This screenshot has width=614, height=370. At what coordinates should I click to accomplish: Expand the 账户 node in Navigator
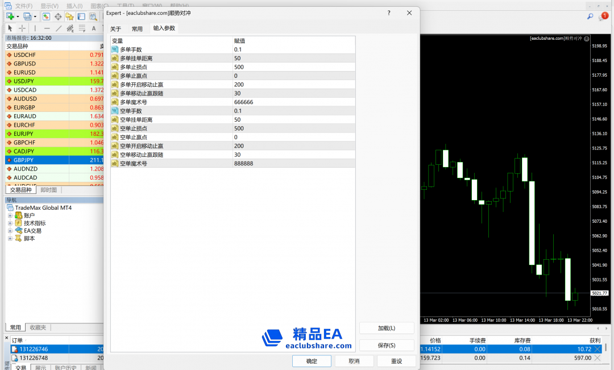[10, 215]
